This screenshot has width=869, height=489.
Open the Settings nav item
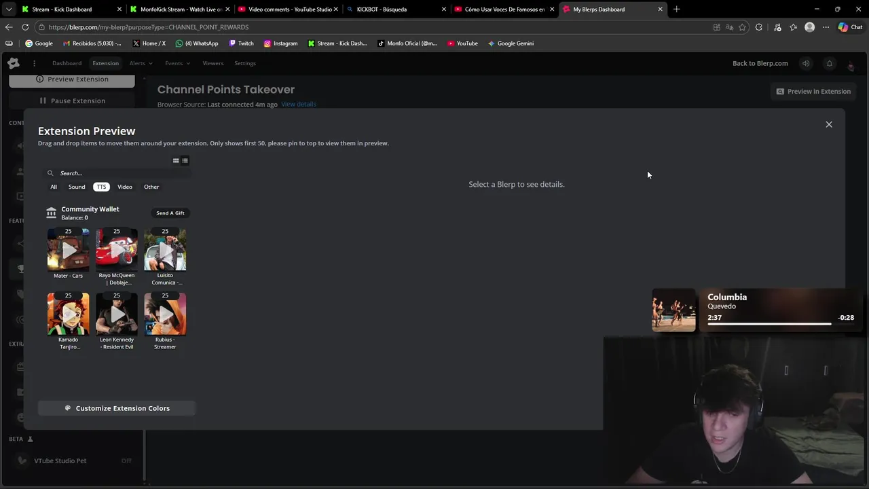coord(245,63)
